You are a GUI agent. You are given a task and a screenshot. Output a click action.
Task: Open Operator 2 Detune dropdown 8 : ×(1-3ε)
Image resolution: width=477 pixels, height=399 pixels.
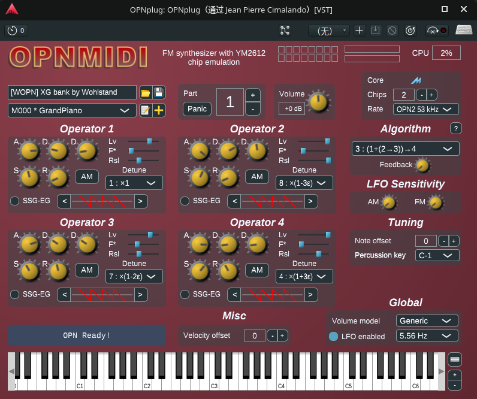tap(304, 183)
